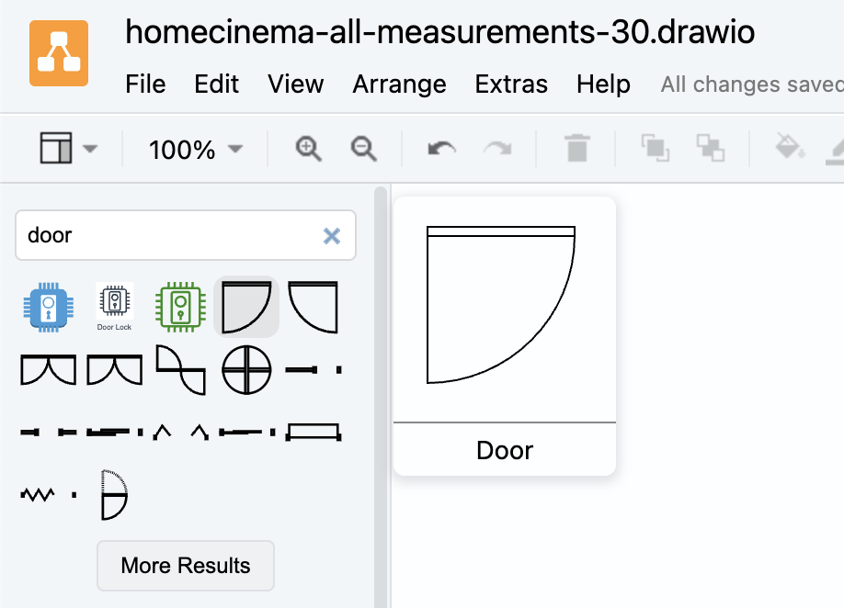Open the File menu
This screenshot has width=844, height=608.
145,84
